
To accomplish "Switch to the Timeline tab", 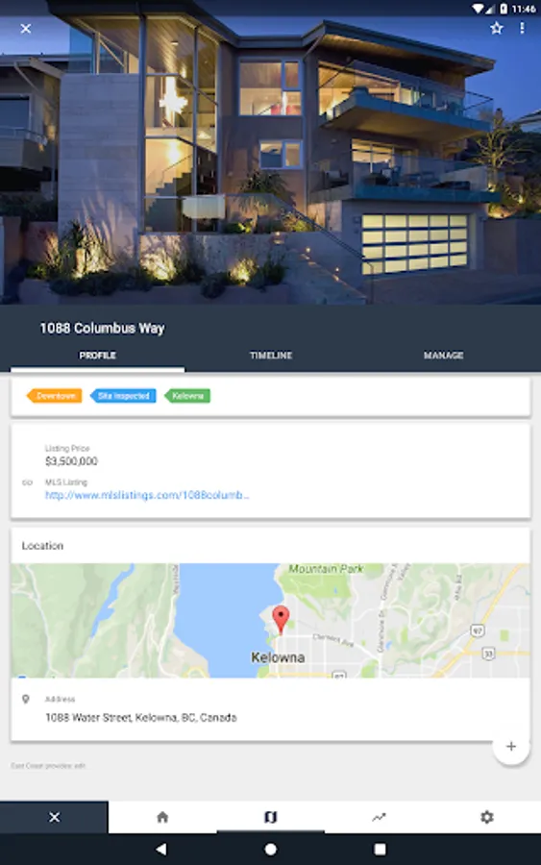I will 271,356.
